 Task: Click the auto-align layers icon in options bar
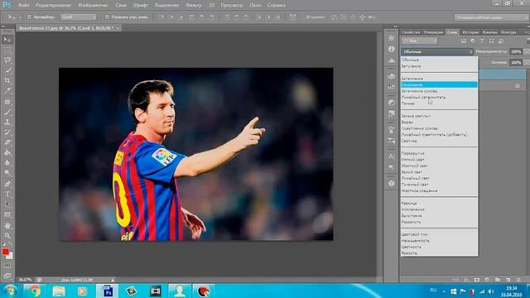(x=292, y=17)
